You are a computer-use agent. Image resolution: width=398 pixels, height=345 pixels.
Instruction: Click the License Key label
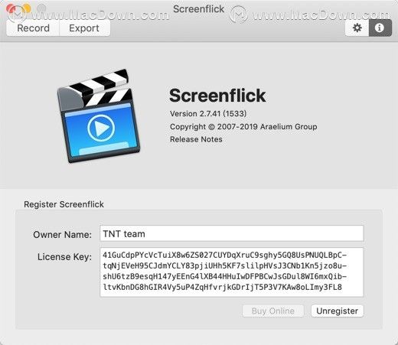point(64,256)
